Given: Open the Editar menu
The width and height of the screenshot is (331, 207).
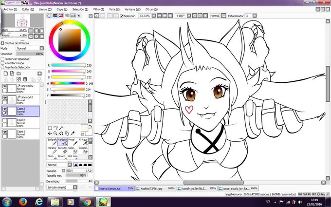Looking at the screenshot, I should tap(28, 9).
